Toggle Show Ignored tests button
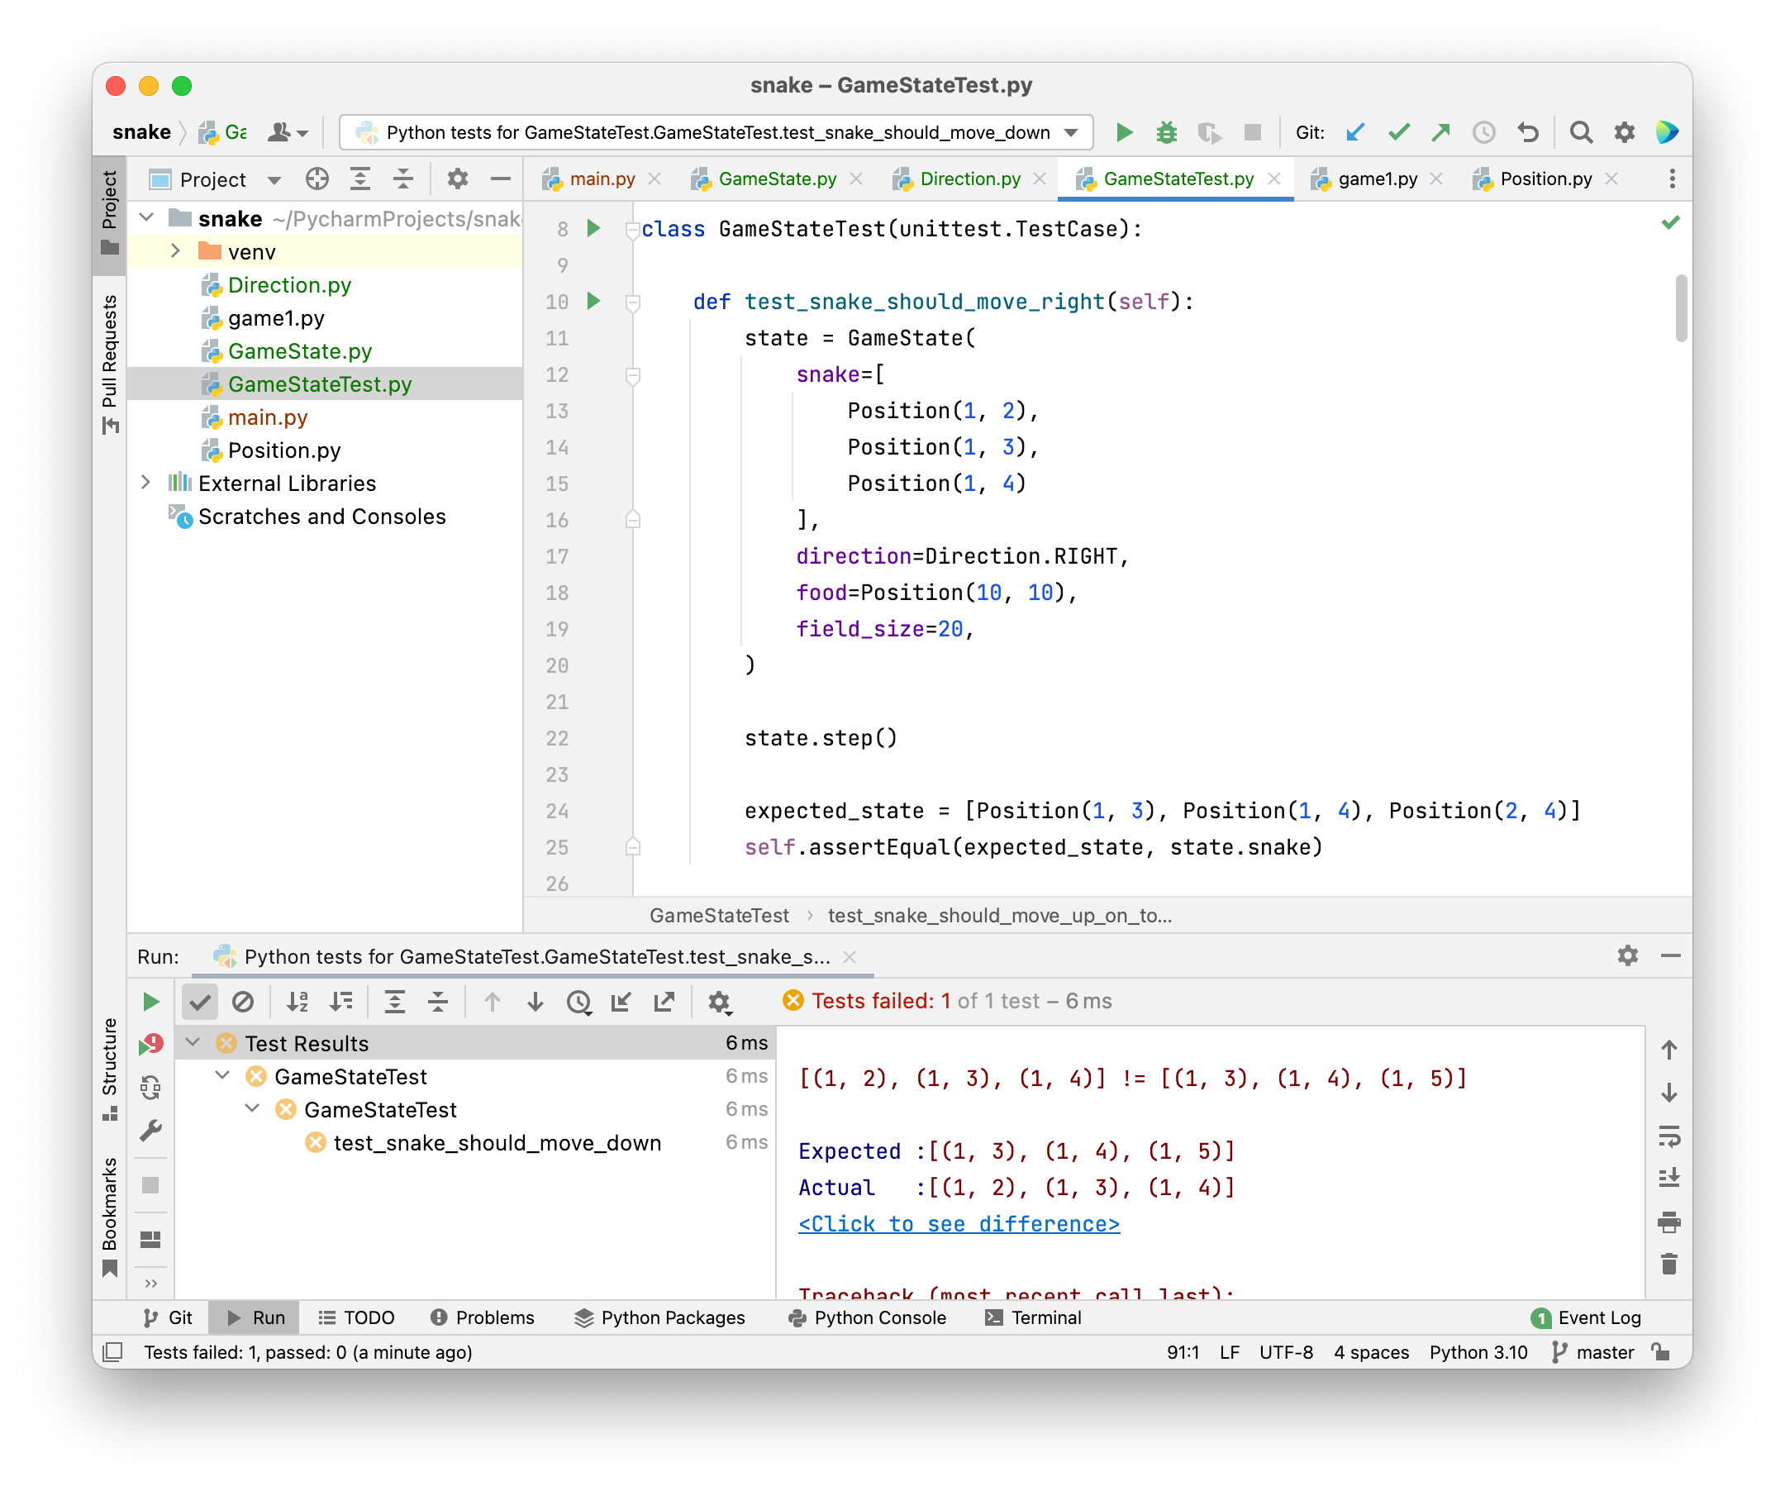Screen dimensions: 1785x1491 point(243,1002)
